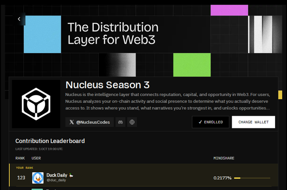Click the truncated Nucleus description paragraph
The height and width of the screenshot is (190, 287).
click(168, 101)
